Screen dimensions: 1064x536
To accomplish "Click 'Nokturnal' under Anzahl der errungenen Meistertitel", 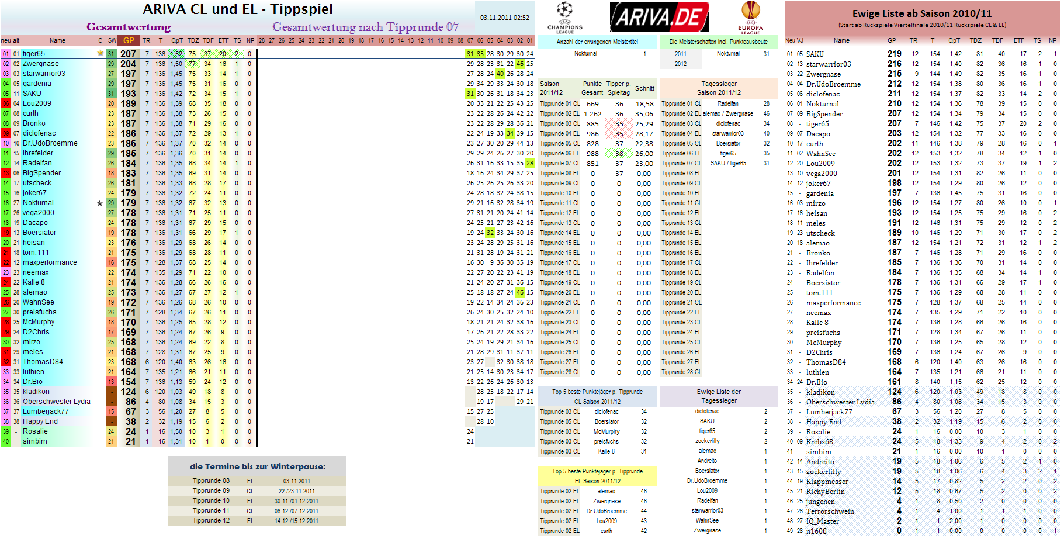I will [585, 53].
